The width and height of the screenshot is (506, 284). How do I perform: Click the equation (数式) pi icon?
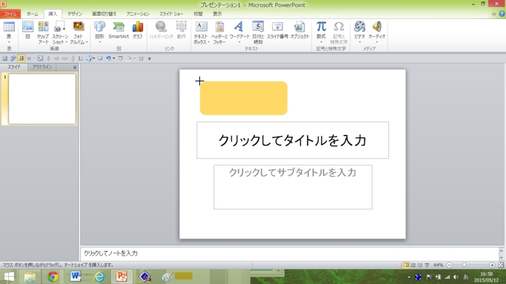click(x=321, y=27)
